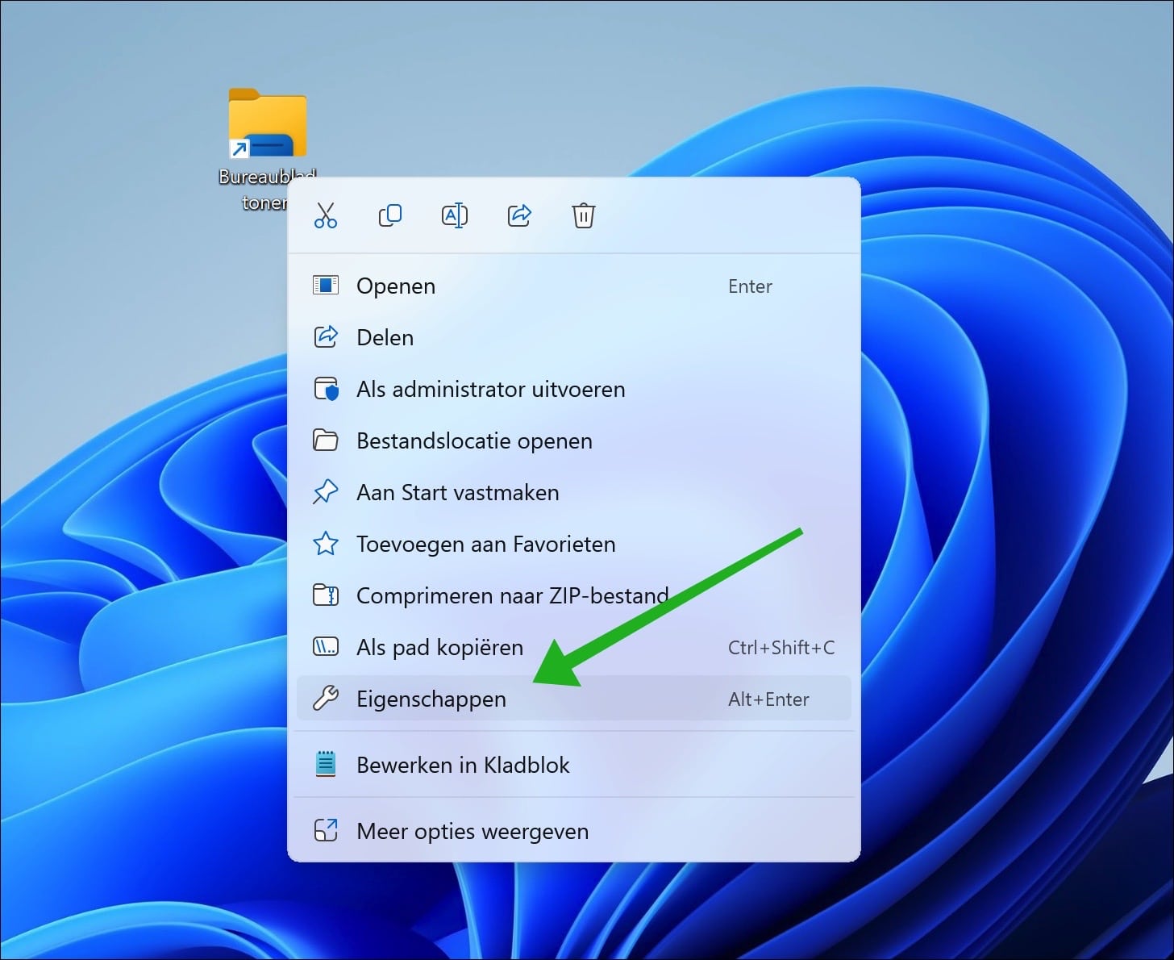Select Delen in the menu
1174x960 pixels.
pos(385,337)
